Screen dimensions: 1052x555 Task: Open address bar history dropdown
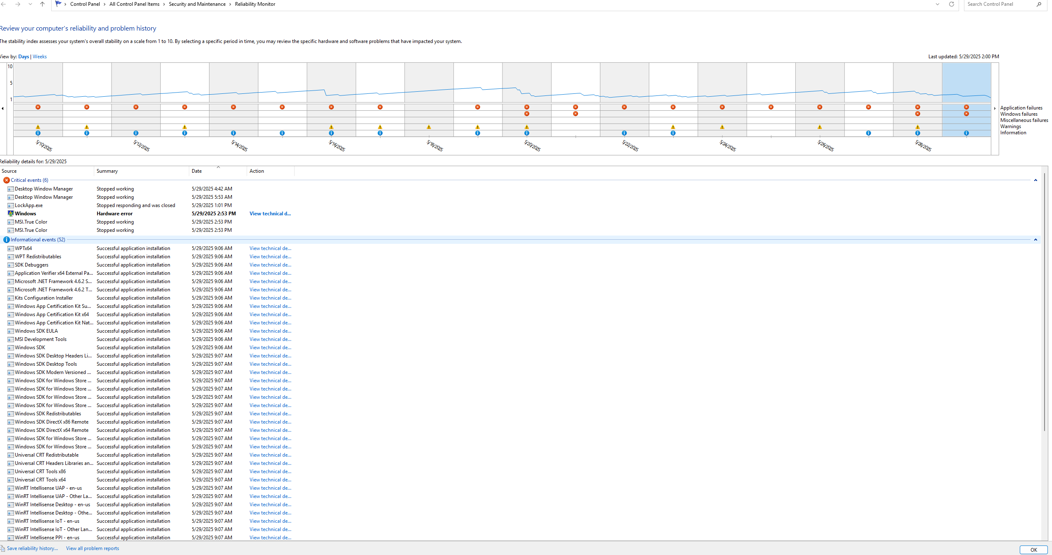coord(937,4)
